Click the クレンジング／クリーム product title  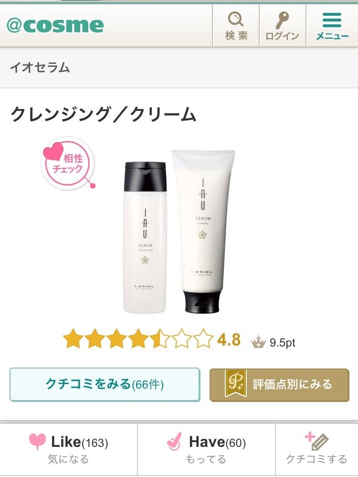coord(103,115)
